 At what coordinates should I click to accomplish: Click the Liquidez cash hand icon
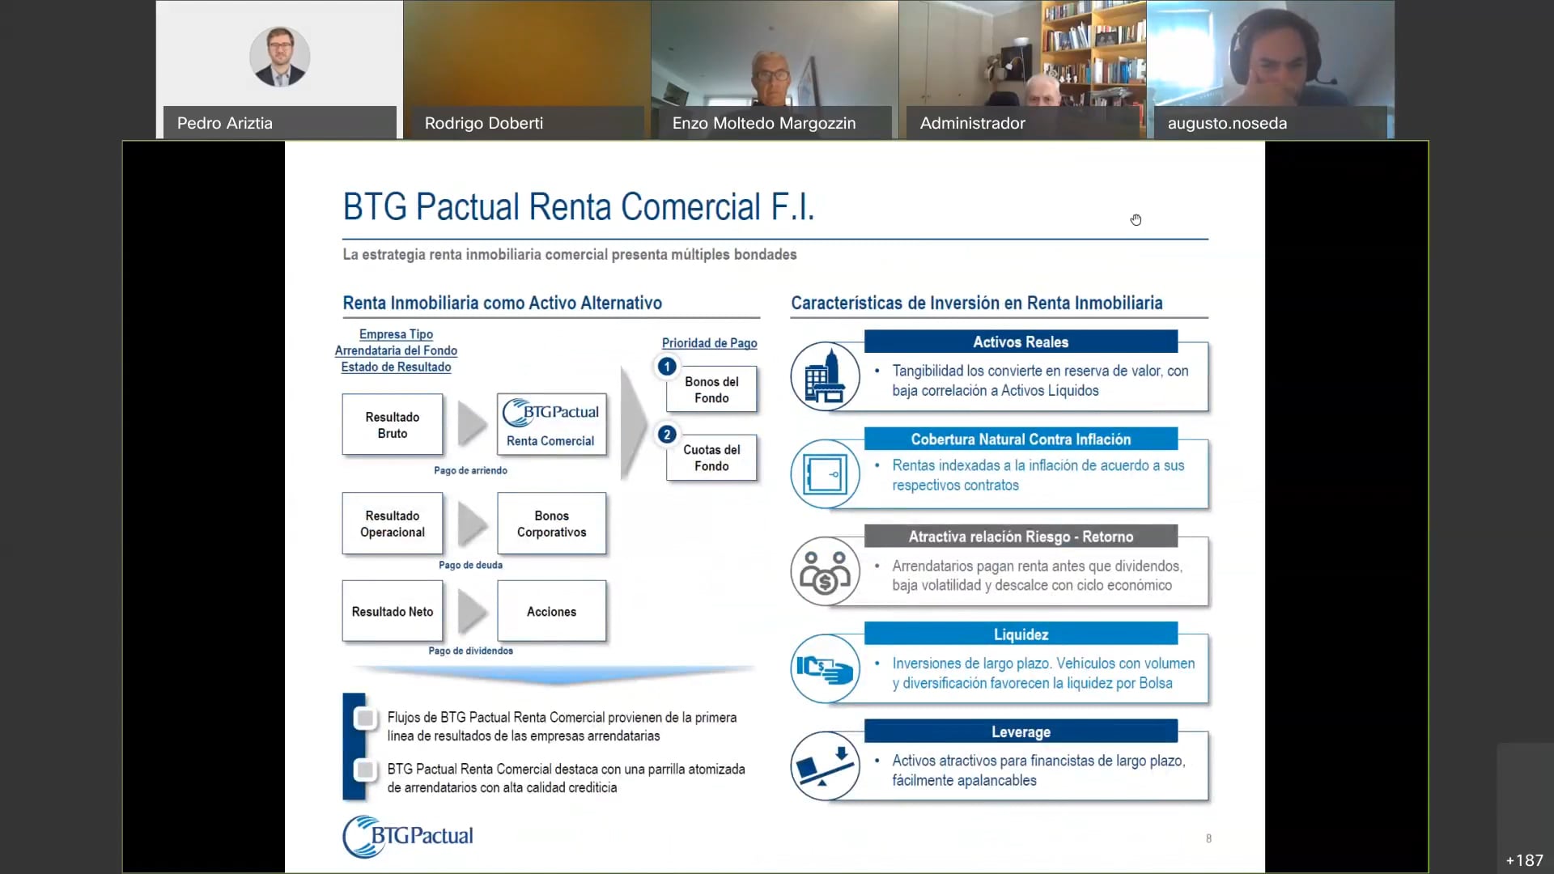click(825, 668)
